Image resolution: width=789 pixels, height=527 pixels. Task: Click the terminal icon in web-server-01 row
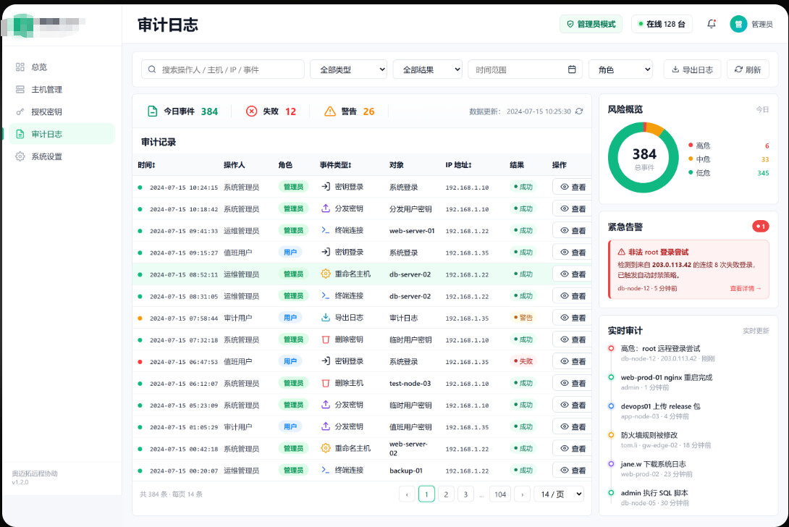(x=326, y=230)
